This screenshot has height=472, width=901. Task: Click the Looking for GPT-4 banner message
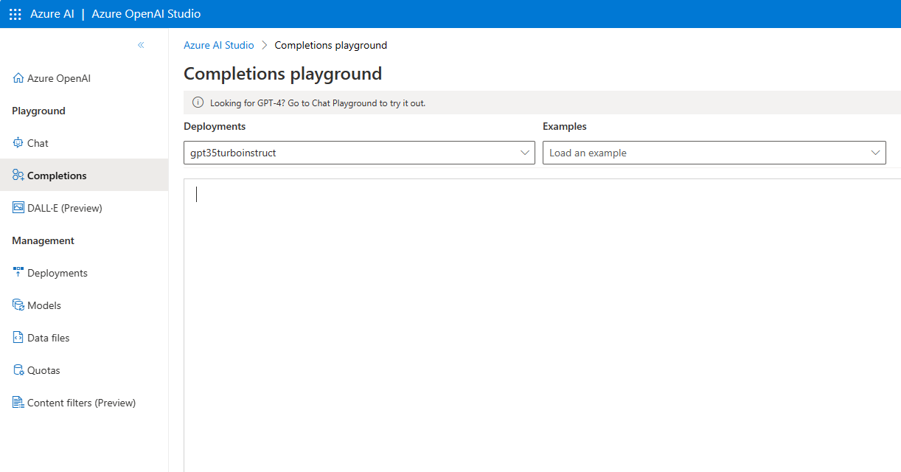[x=318, y=103]
